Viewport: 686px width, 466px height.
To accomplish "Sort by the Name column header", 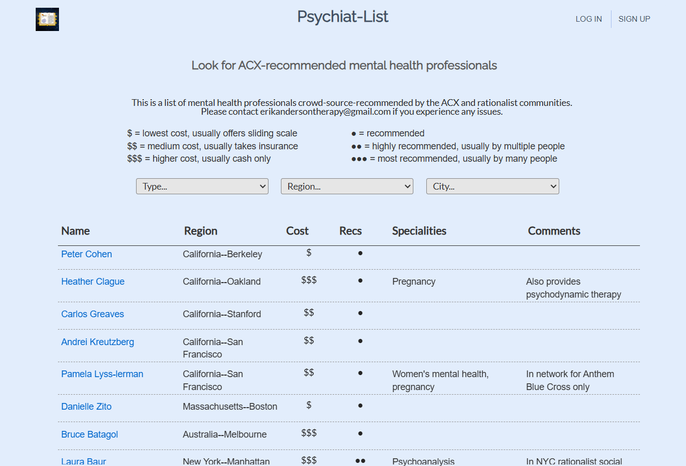I will click(x=76, y=231).
